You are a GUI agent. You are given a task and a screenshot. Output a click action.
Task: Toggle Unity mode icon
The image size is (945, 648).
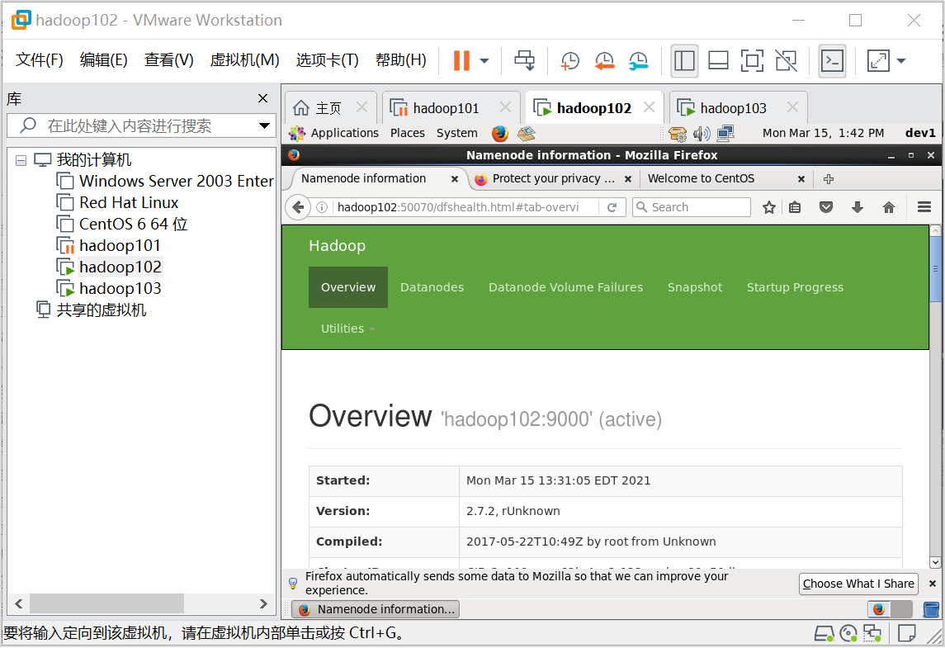[786, 60]
